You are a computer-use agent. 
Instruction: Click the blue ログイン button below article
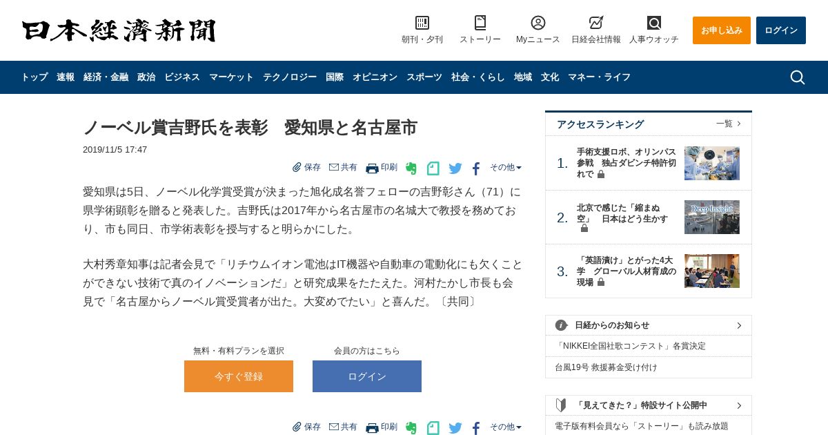[x=367, y=376]
